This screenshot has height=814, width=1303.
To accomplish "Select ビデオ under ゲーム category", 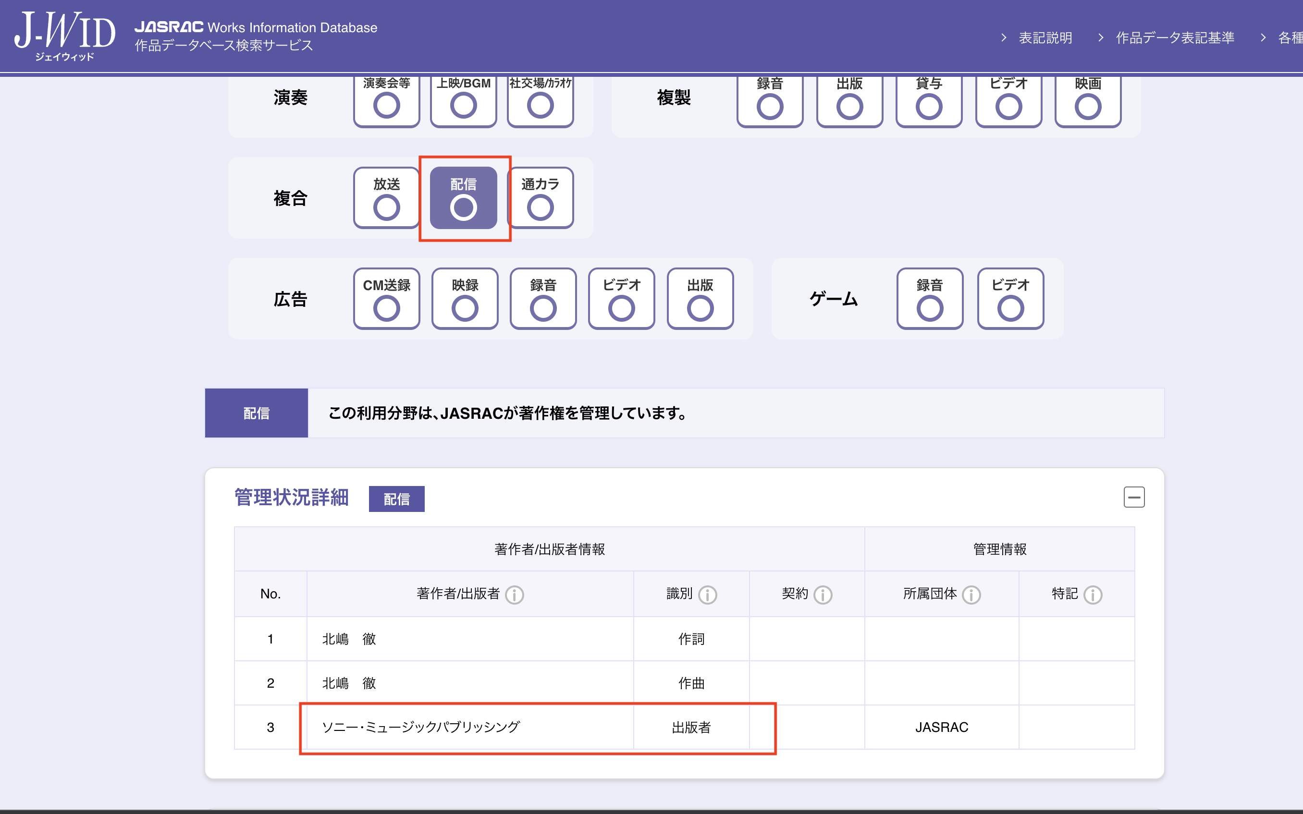I will click(x=1010, y=299).
